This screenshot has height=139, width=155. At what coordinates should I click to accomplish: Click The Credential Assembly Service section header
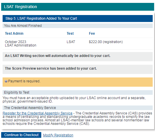[78, 108]
